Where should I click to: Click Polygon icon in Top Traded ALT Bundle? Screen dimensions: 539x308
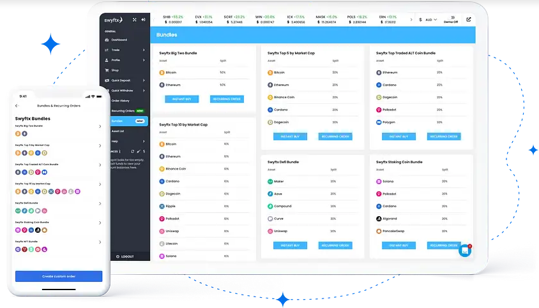(379, 122)
